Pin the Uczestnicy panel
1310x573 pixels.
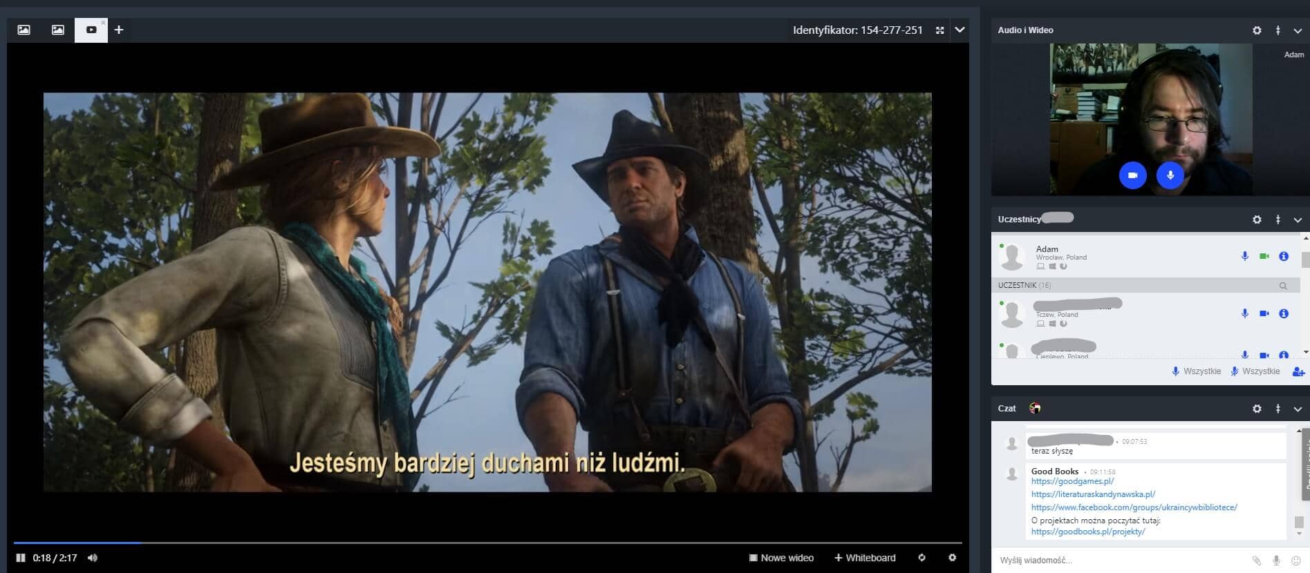coord(1278,220)
